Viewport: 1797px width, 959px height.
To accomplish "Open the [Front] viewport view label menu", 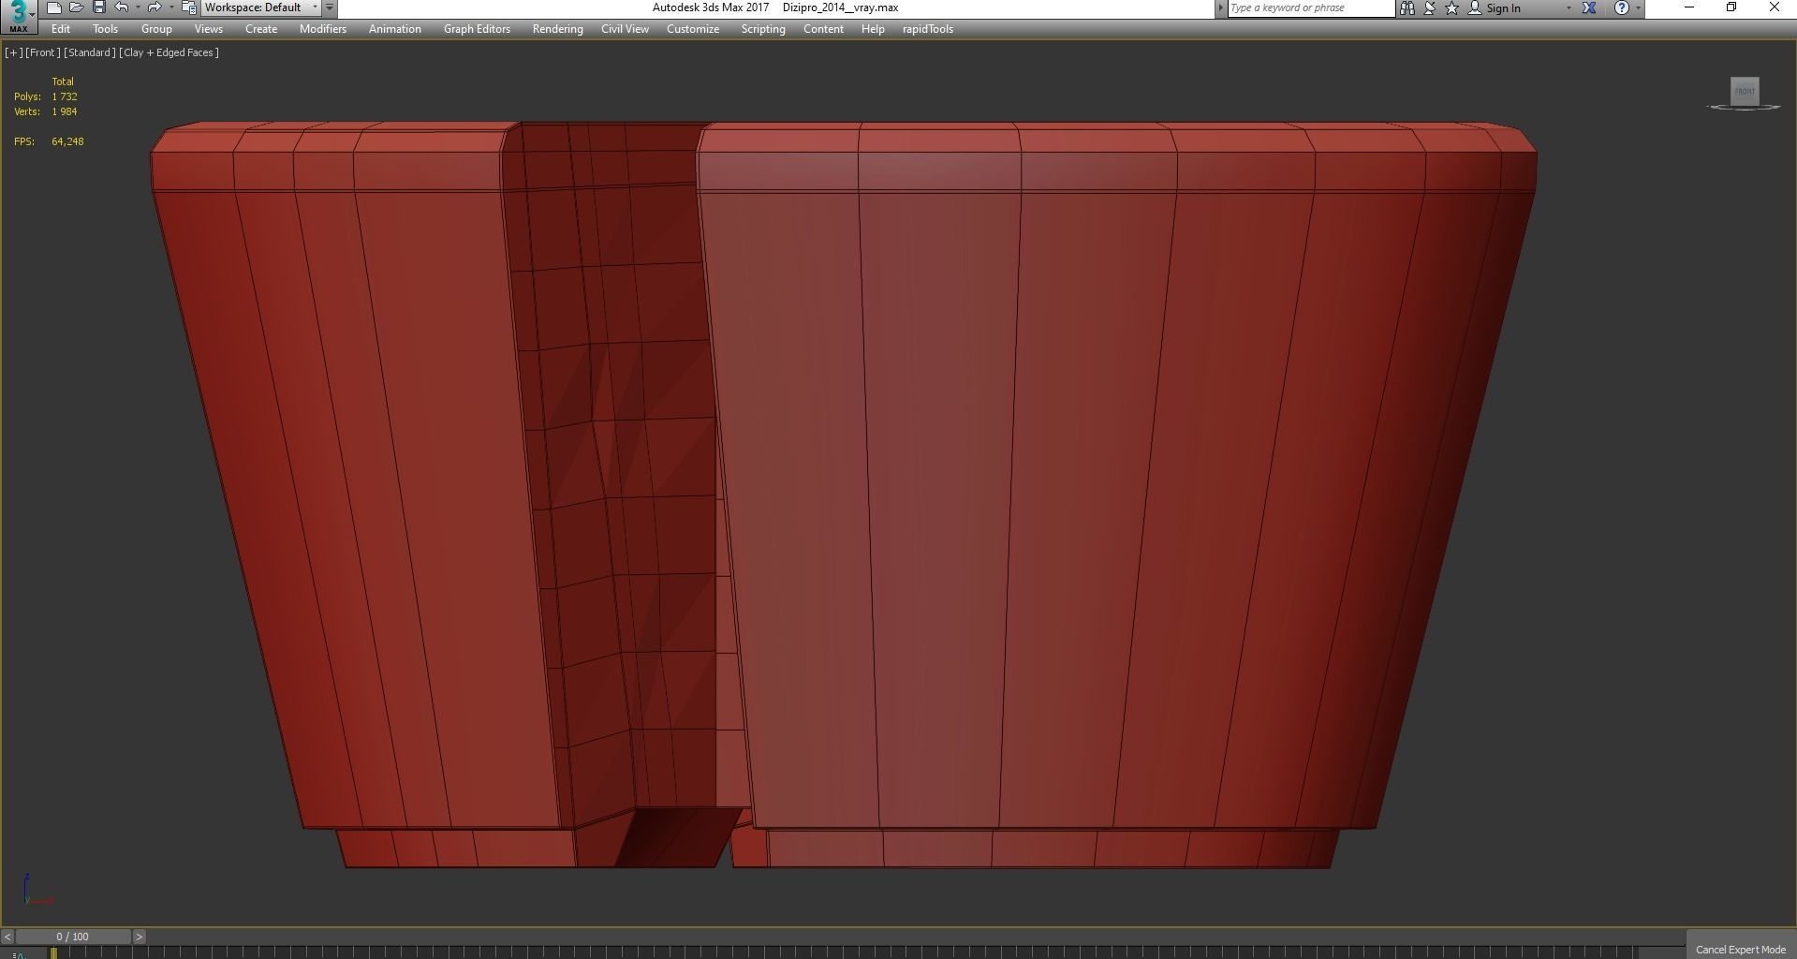I will click(x=43, y=52).
